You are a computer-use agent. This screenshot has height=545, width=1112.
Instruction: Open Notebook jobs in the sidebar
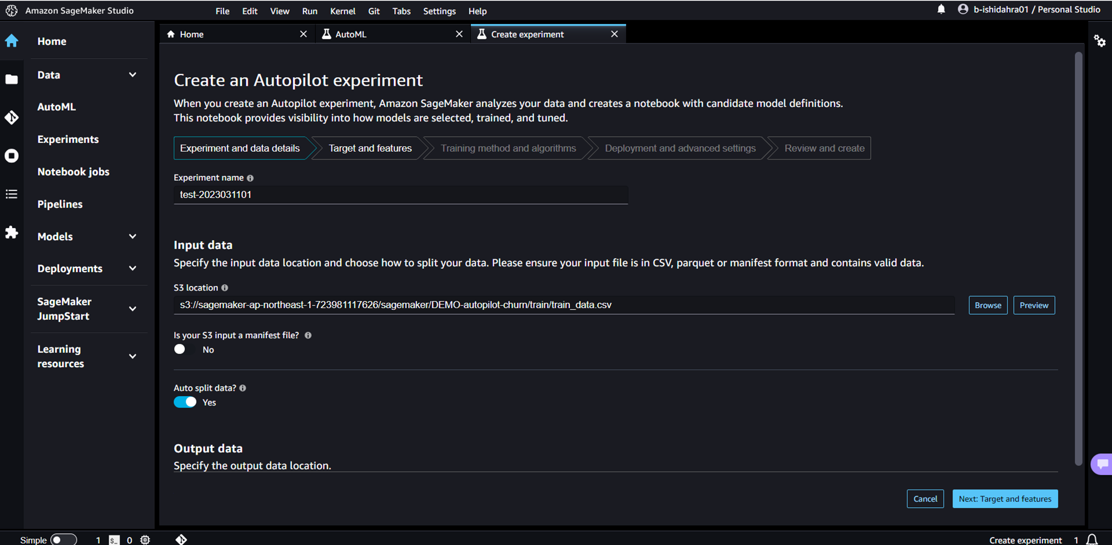73,172
